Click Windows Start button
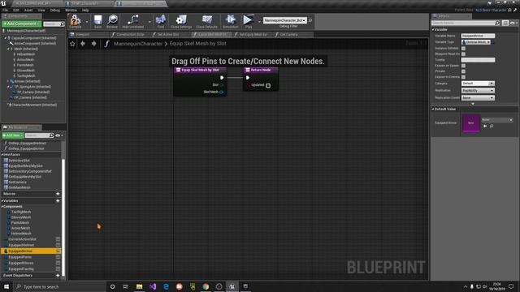 coord(6,286)
